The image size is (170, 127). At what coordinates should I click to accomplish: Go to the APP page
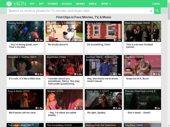(x=41, y=4)
